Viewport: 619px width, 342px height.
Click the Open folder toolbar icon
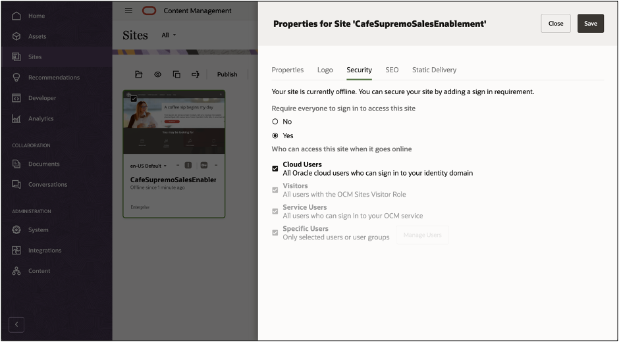138,74
